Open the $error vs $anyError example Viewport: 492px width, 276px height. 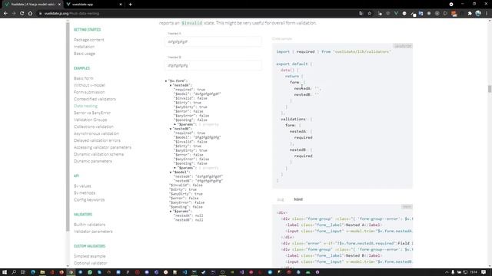tap(92, 113)
